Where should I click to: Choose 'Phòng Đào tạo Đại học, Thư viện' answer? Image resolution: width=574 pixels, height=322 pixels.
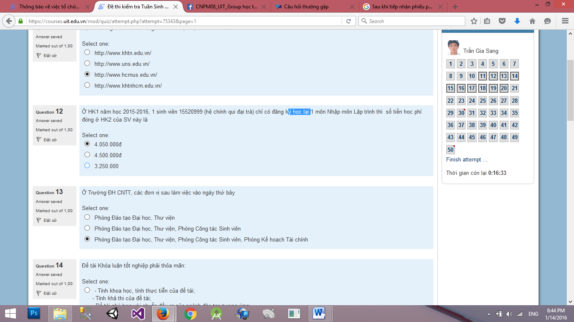[87, 217]
